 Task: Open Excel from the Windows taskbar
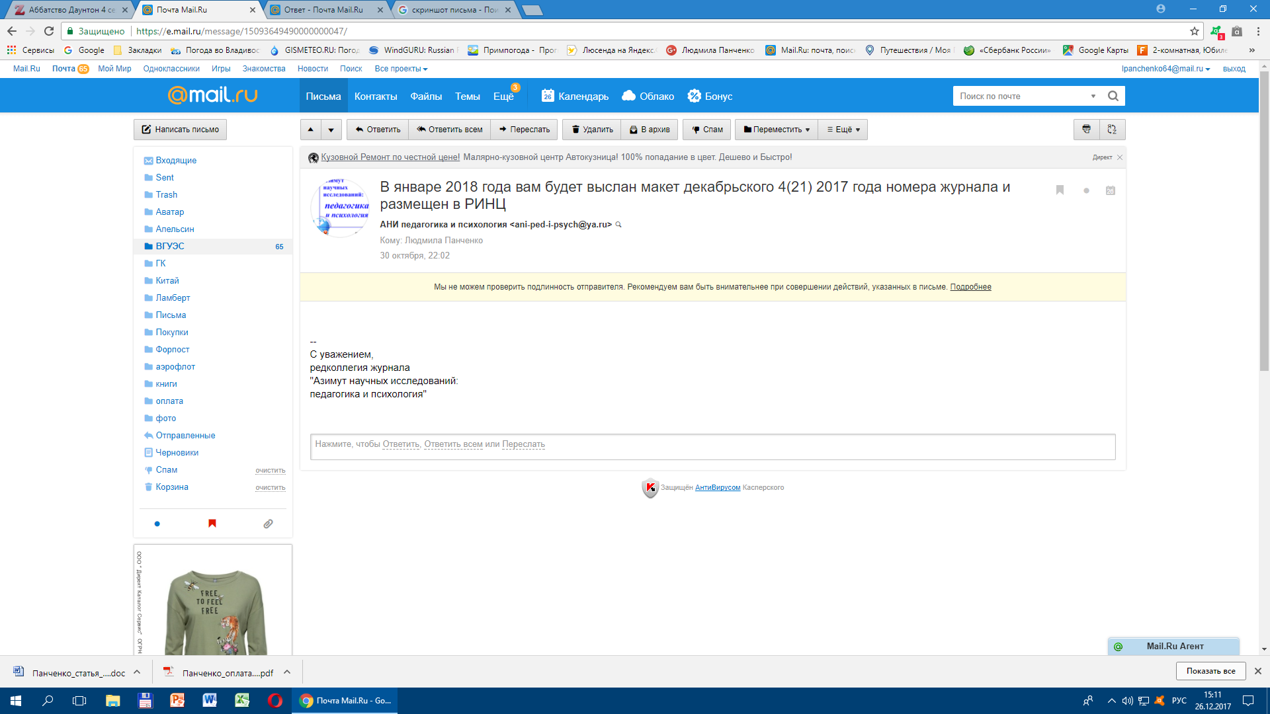[x=242, y=701]
